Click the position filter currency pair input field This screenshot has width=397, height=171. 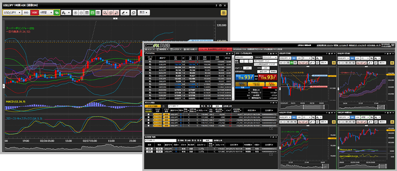click(x=184, y=106)
